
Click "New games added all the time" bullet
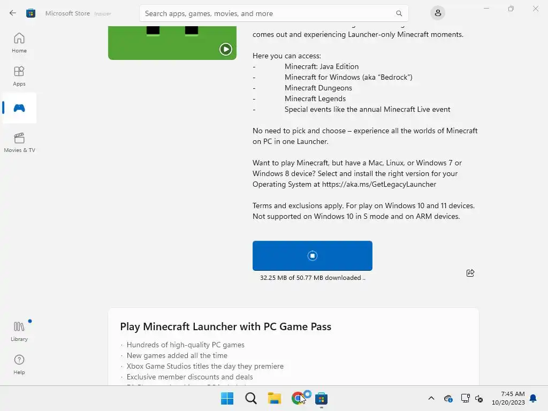(177, 355)
